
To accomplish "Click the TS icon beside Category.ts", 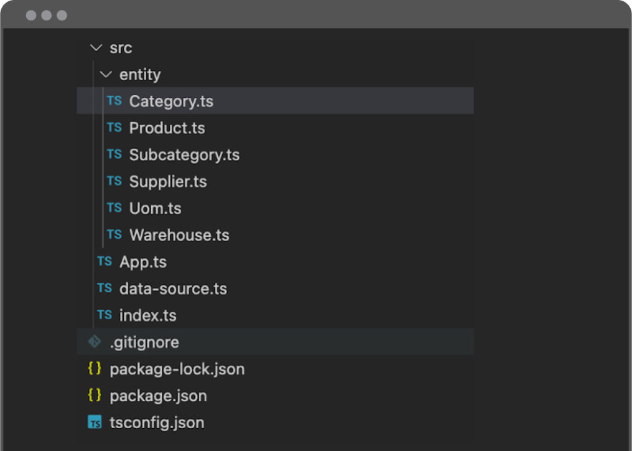I will tap(114, 101).
